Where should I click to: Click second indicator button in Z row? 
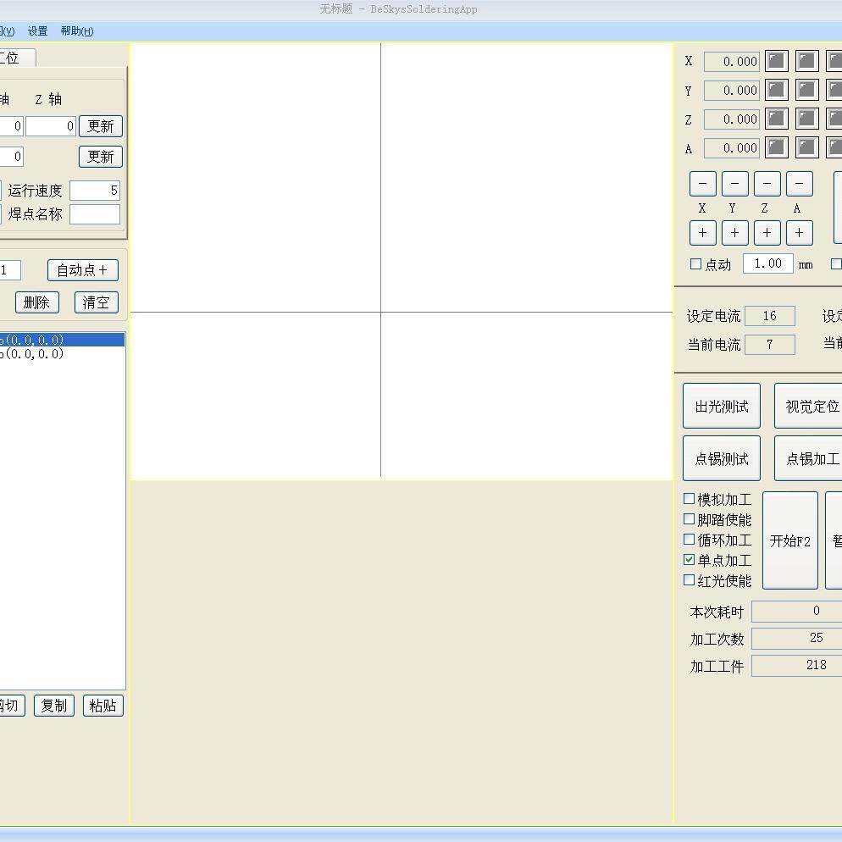(x=806, y=119)
